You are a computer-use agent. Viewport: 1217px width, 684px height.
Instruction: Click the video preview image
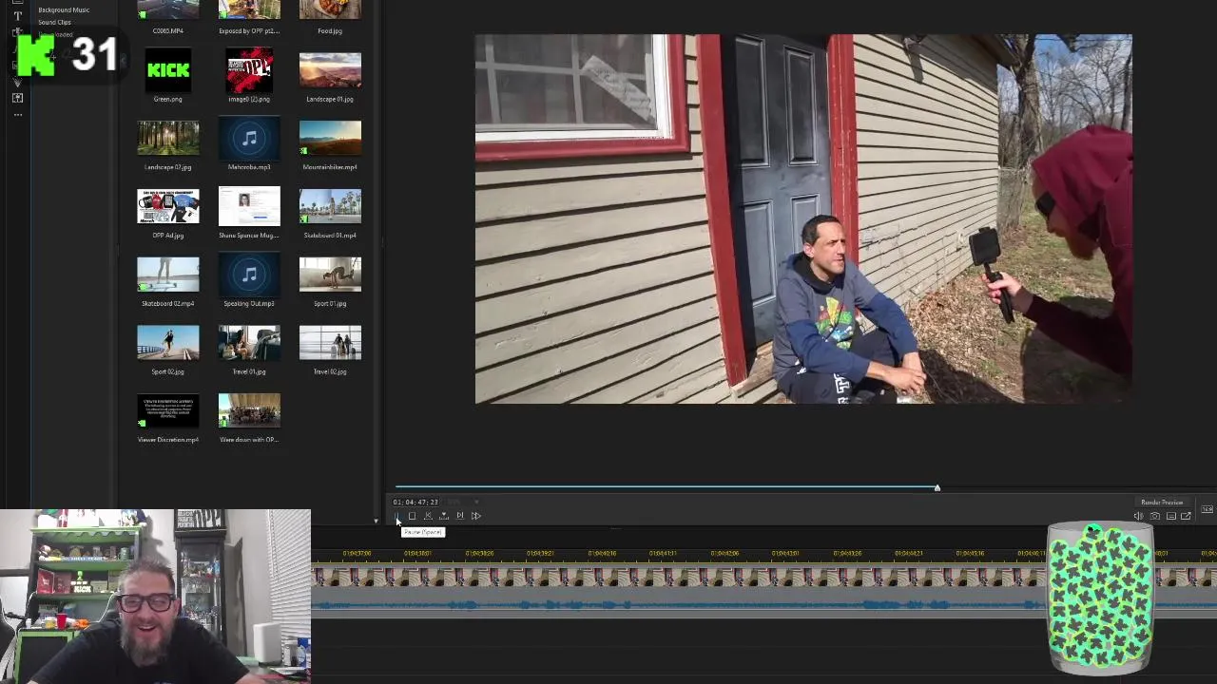[803, 219]
